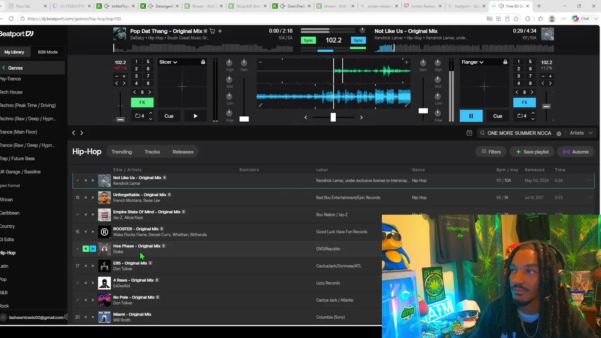Go to next left deck pad page
The width and height of the screenshot is (601, 338).
tap(150, 92)
